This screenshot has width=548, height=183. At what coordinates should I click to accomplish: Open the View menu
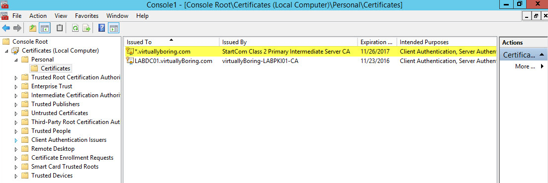click(x=61, y=16)
